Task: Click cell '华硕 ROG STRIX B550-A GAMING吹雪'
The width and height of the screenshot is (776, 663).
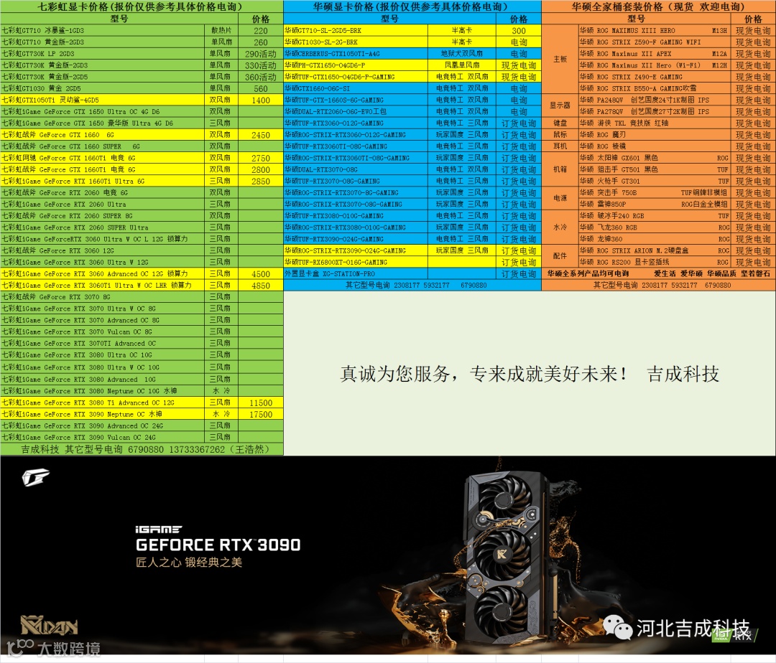Action: tap(654, 88)
